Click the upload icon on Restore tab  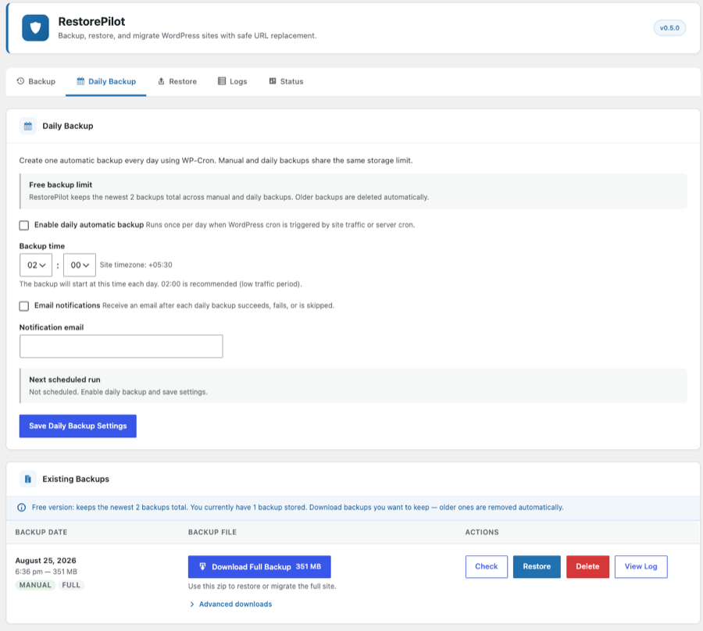coord(162,81)
